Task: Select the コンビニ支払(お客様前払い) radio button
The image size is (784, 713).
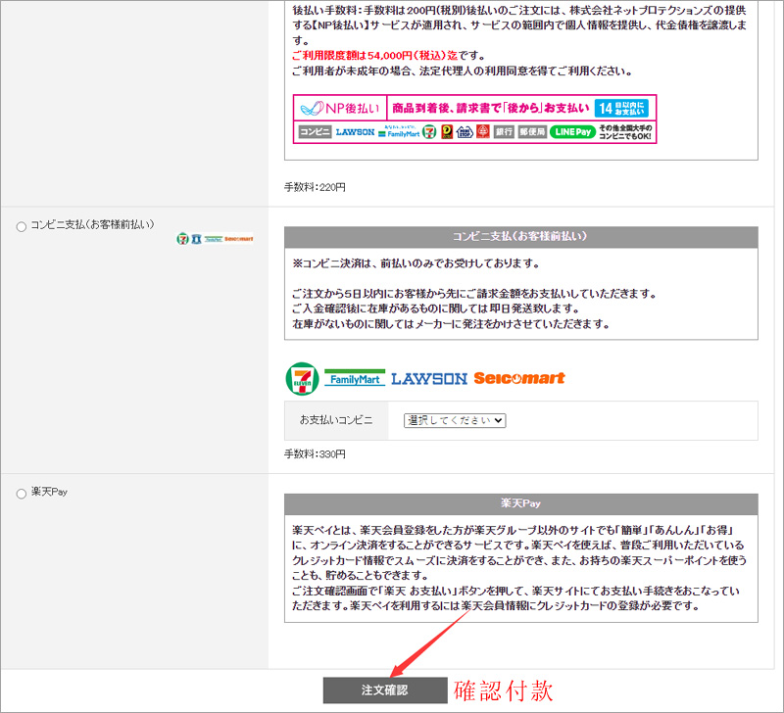Action: (x=22, y=227)
